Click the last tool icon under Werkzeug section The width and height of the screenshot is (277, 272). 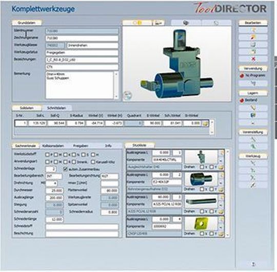click(x=253, y=185)
